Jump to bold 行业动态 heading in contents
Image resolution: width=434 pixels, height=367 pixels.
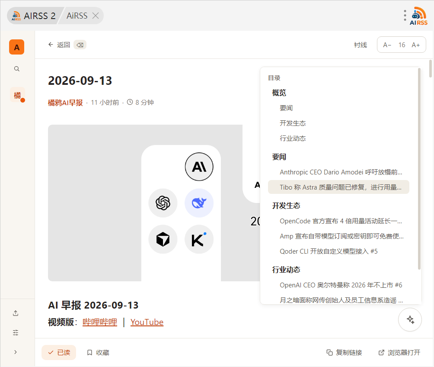pos(286,270)
